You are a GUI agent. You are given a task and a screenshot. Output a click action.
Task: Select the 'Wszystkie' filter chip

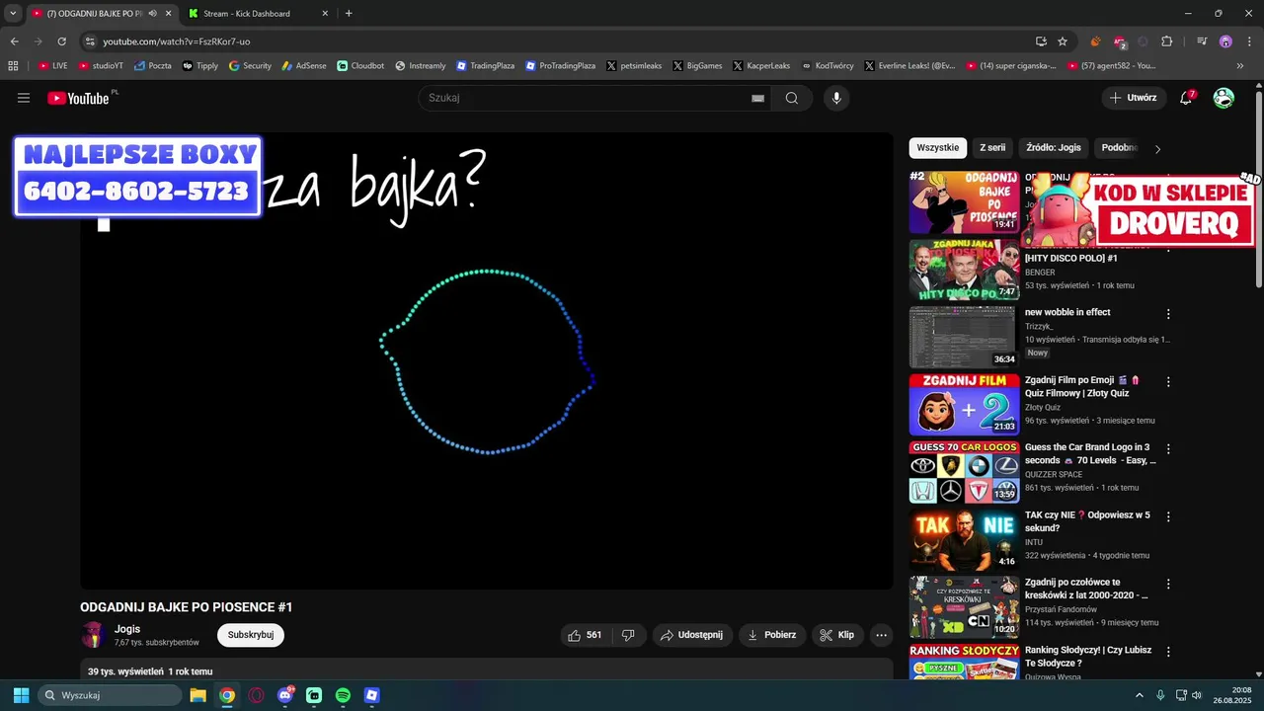tap(937, 148)
